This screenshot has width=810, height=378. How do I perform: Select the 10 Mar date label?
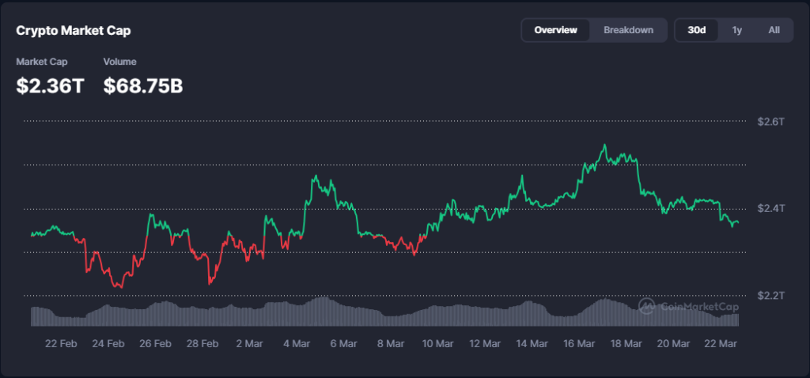437,344
